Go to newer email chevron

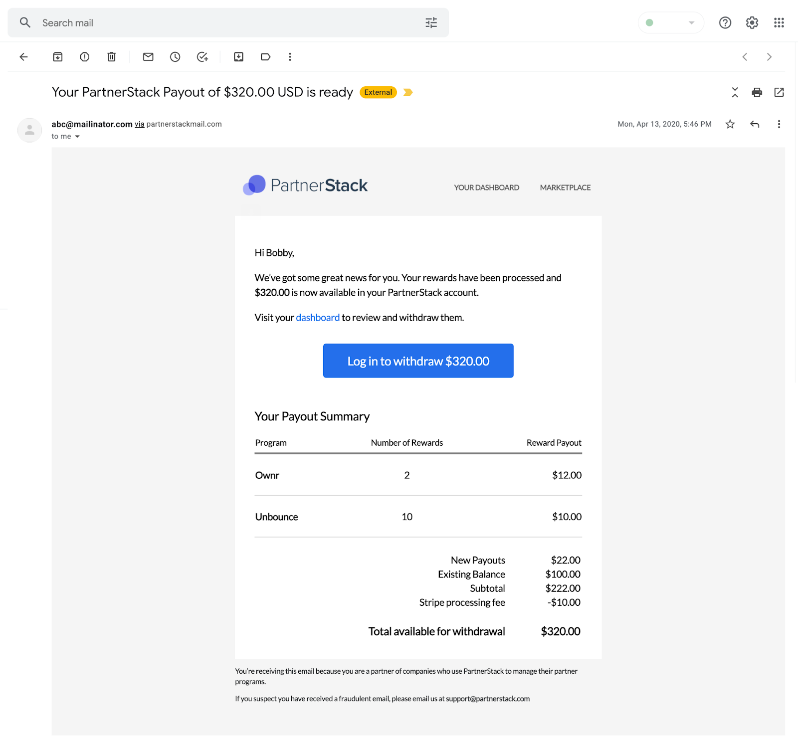[x=745, y=57]
